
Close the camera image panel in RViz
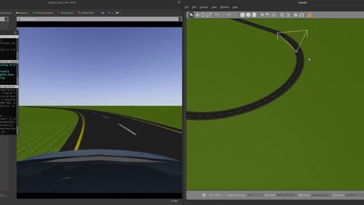click(180, 19)
